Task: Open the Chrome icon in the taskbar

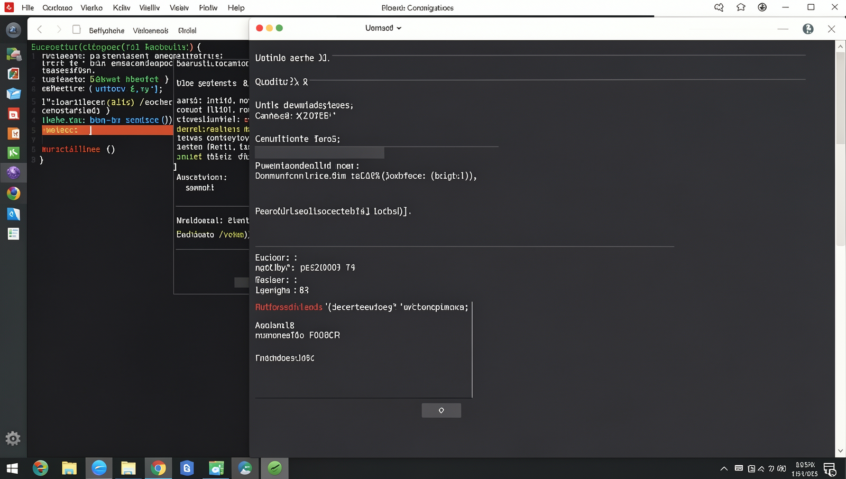Action: (158, 468)
